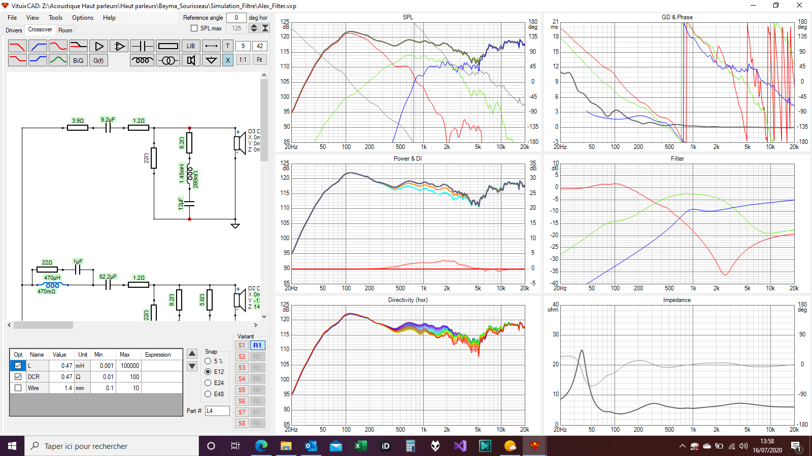Check the Opt box for Wire

(18, 388)
